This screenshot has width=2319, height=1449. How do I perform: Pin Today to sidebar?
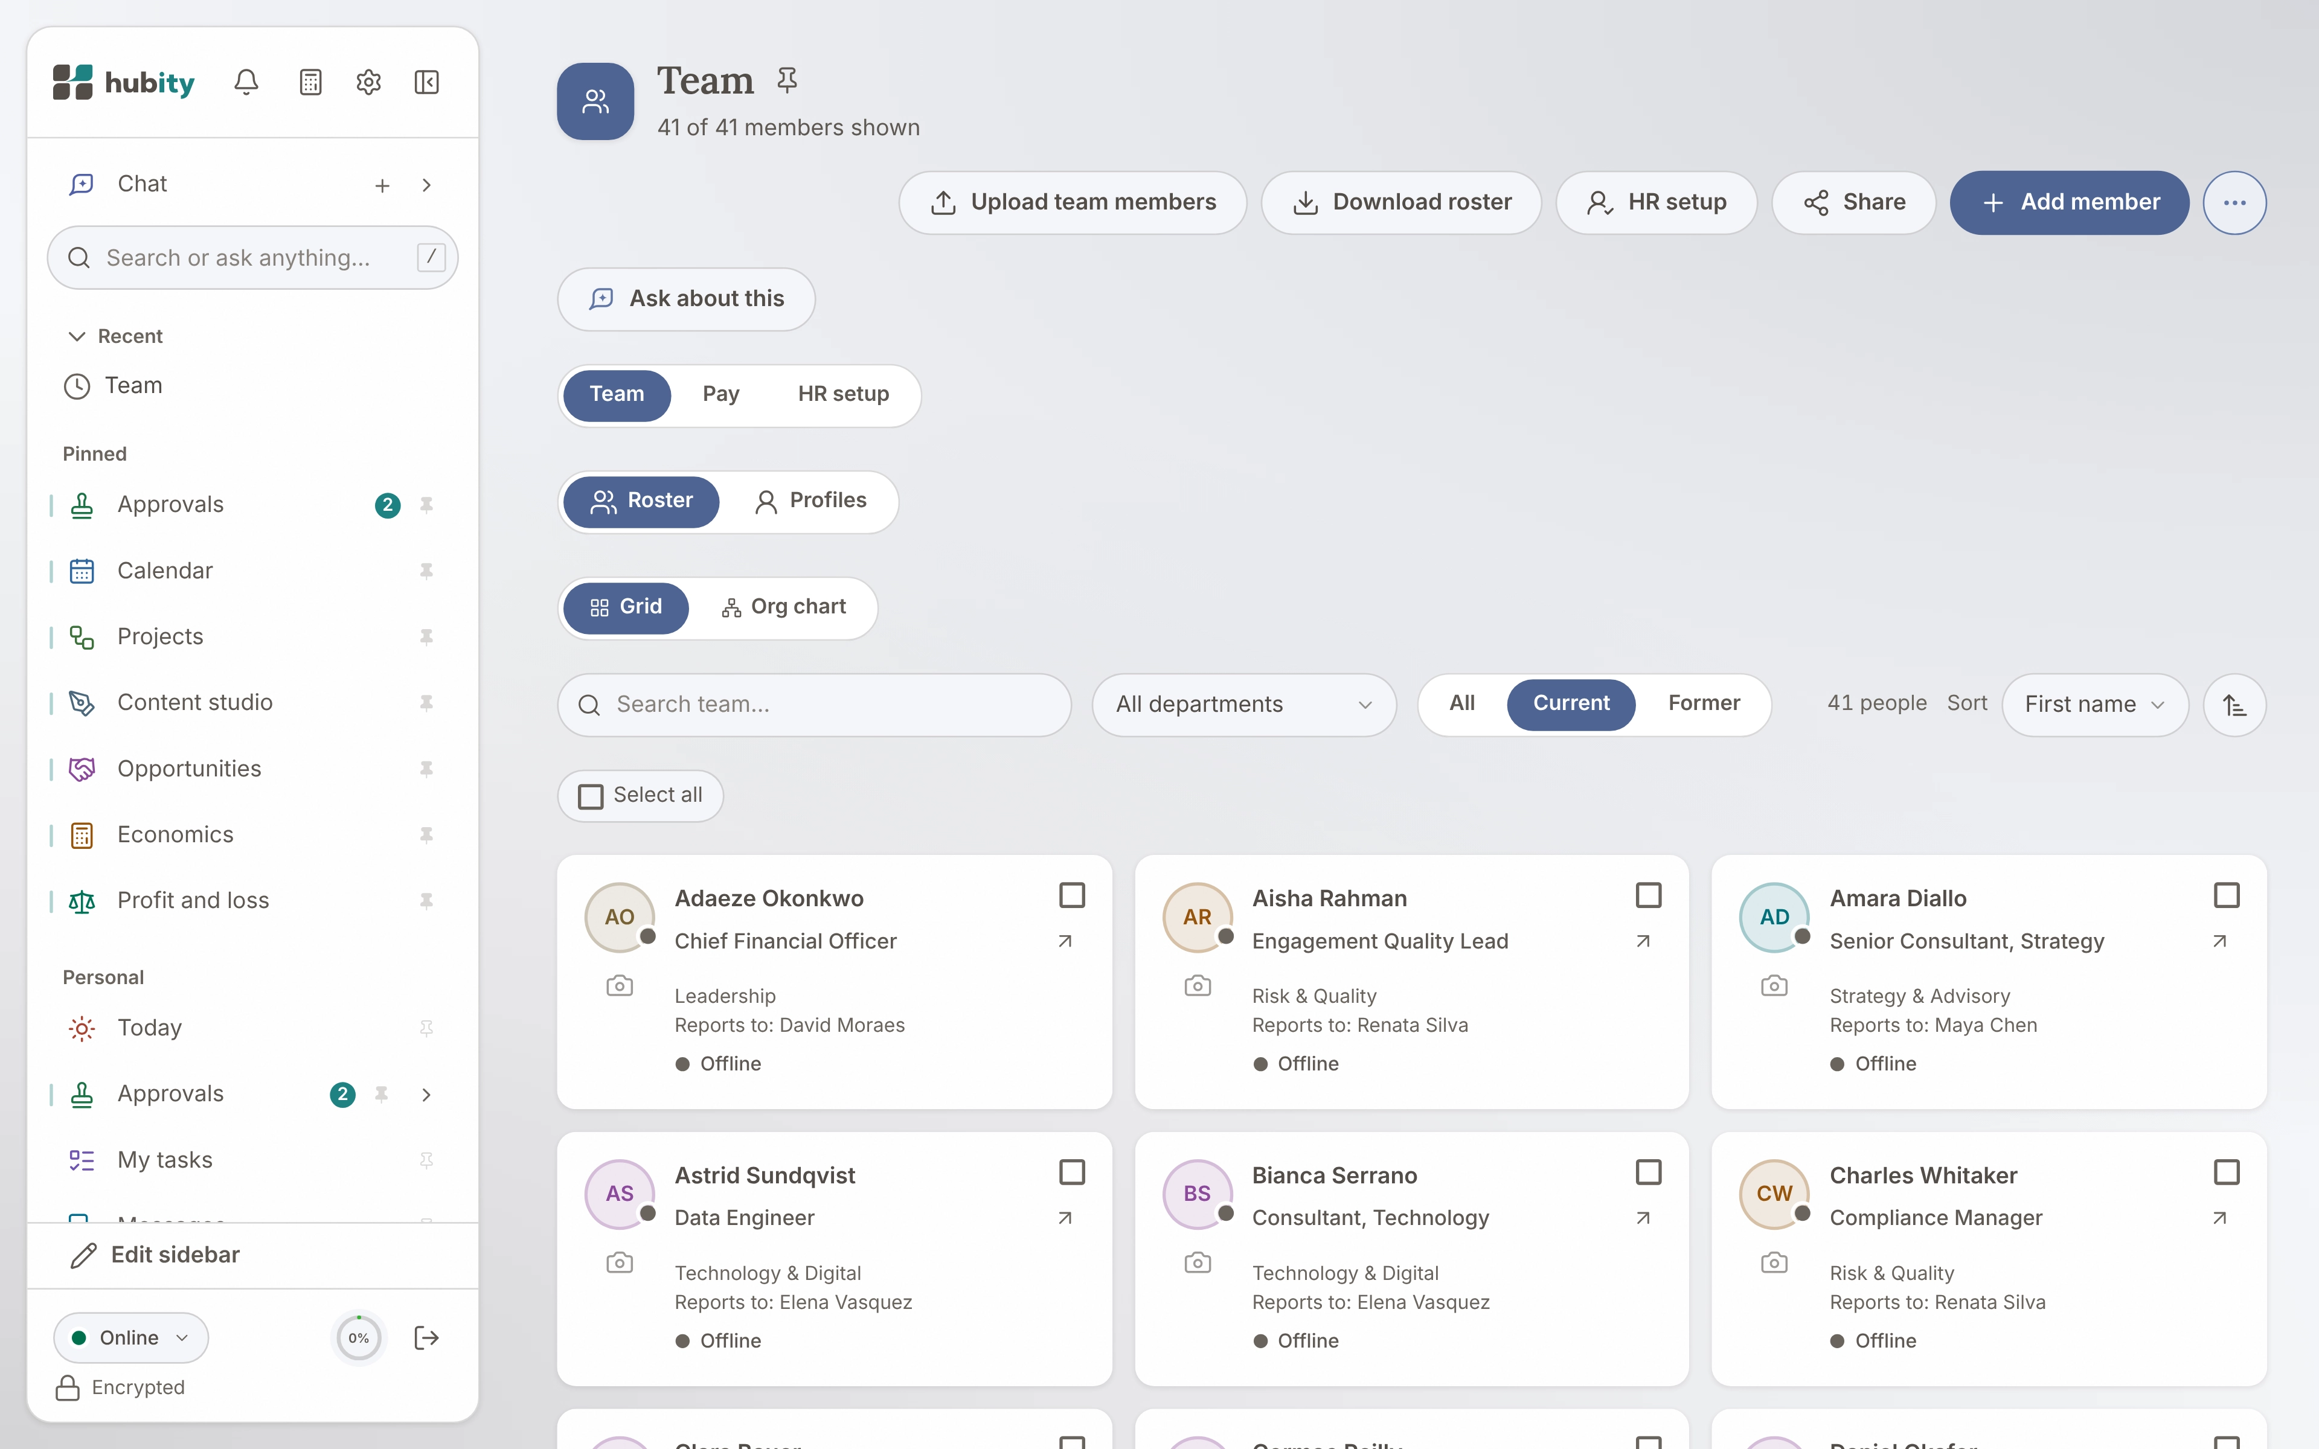tap(426, 1028)
